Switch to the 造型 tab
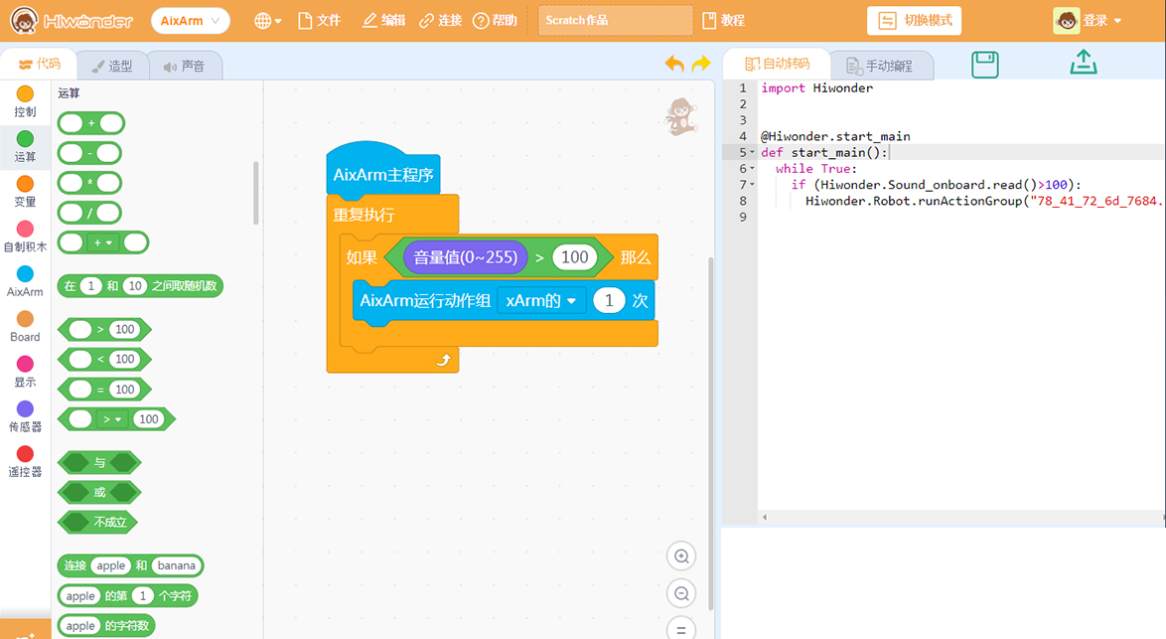 click(111, 67)
